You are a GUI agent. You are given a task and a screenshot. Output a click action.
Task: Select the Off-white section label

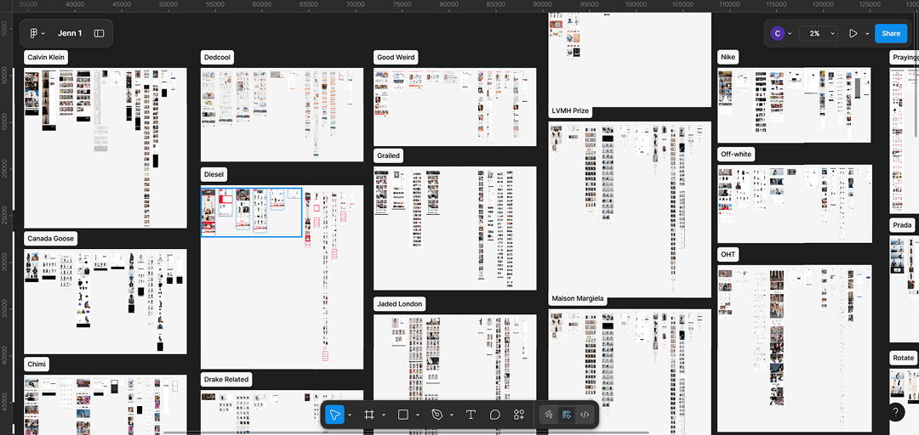[737, 154]
